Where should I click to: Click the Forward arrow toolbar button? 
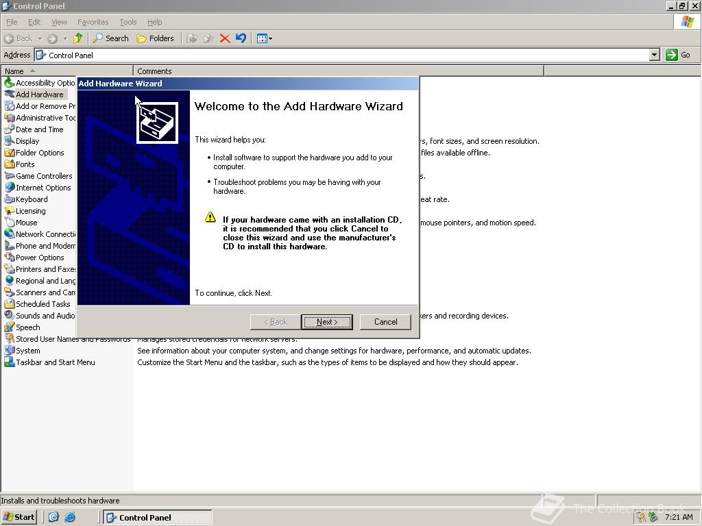click(53, 38)
